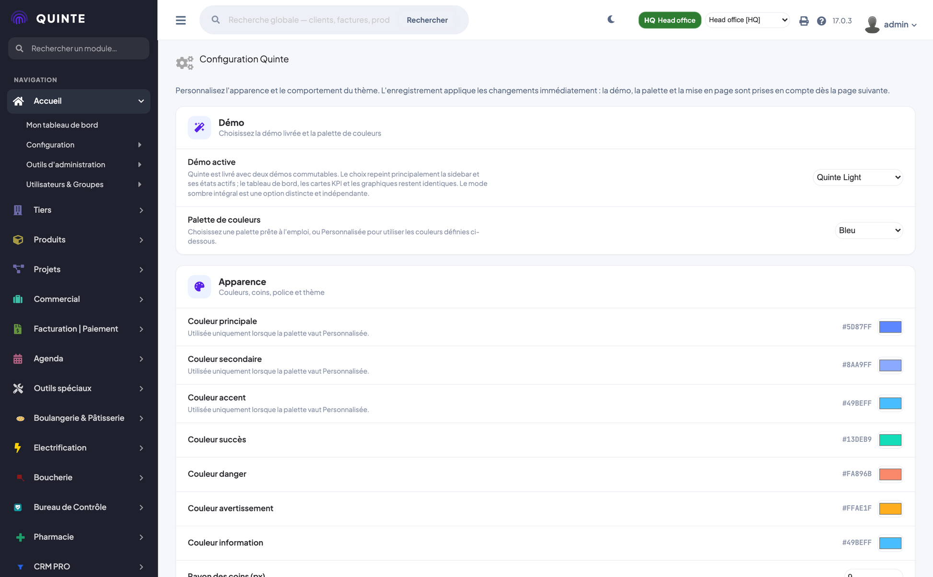Screen dimensions: 933x577
Task: Click the Accueil home icon
Action: [x=18, y=101]
